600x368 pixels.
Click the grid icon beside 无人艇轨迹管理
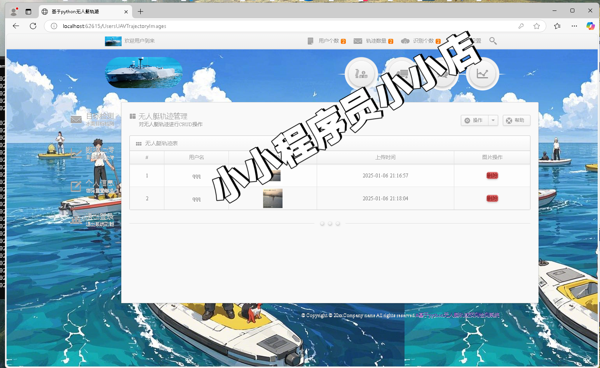point(133,116)
